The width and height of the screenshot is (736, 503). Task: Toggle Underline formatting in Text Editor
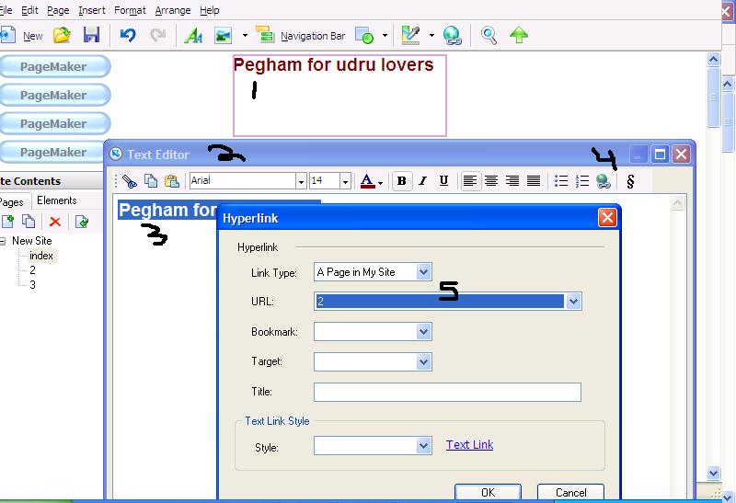[443, 181]
